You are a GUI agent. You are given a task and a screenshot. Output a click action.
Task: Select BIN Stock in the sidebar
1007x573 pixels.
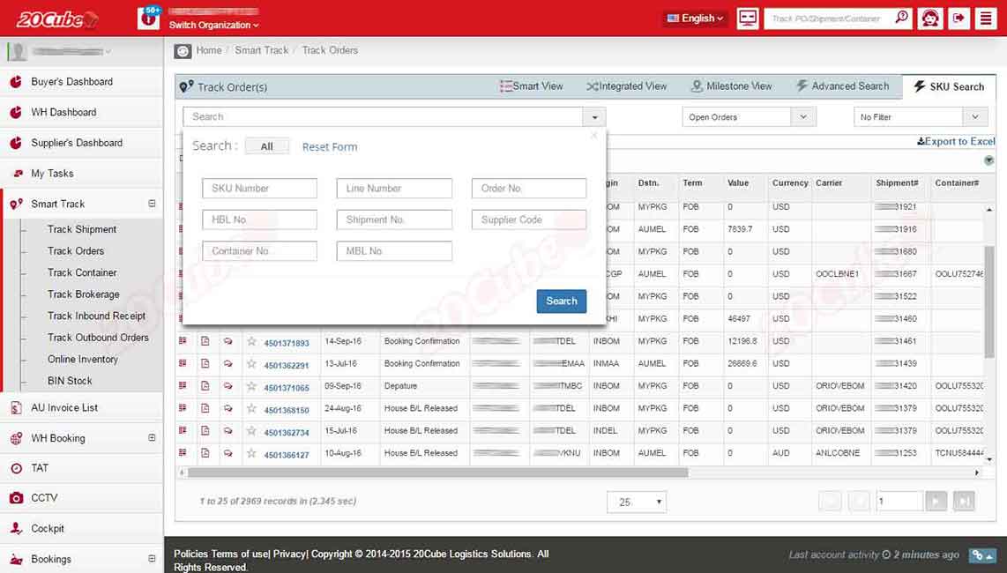coord(70,380)
